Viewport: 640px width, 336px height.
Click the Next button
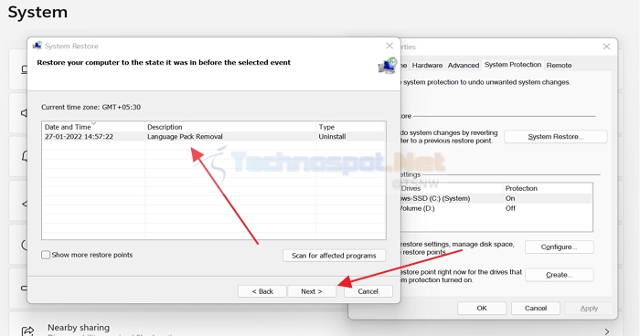coord(312,291)
